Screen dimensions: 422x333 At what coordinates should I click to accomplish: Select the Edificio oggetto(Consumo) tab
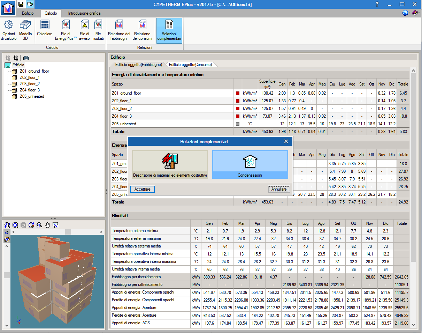(190, 65)
